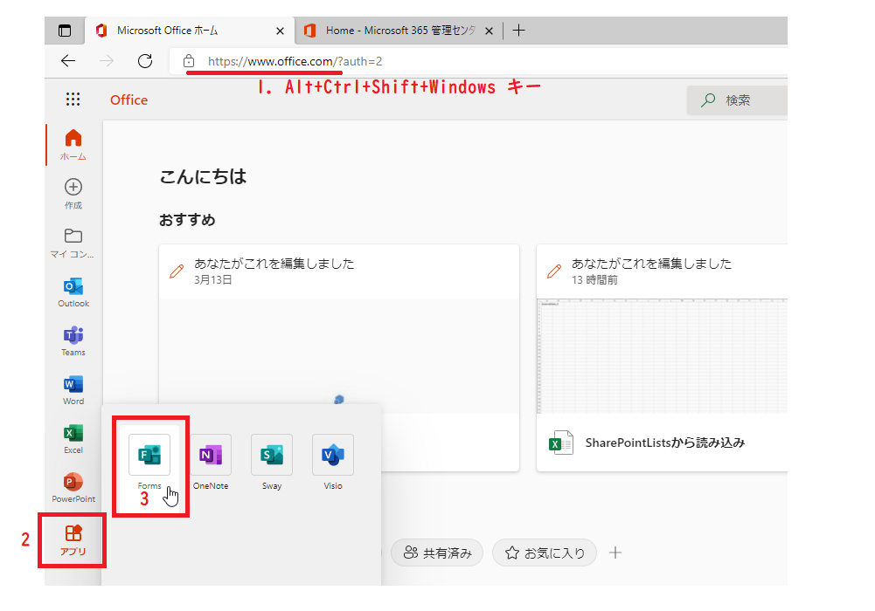875x611 pixels.
Task: Click the browser back arrow
Action: (68, 61)
